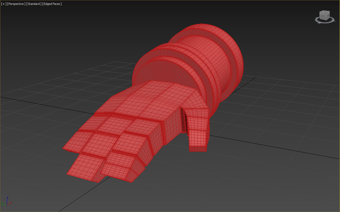Click the LEFT face of the ViewCube
The width and height of the screenshot is (340, 212).
coord(323,16)
